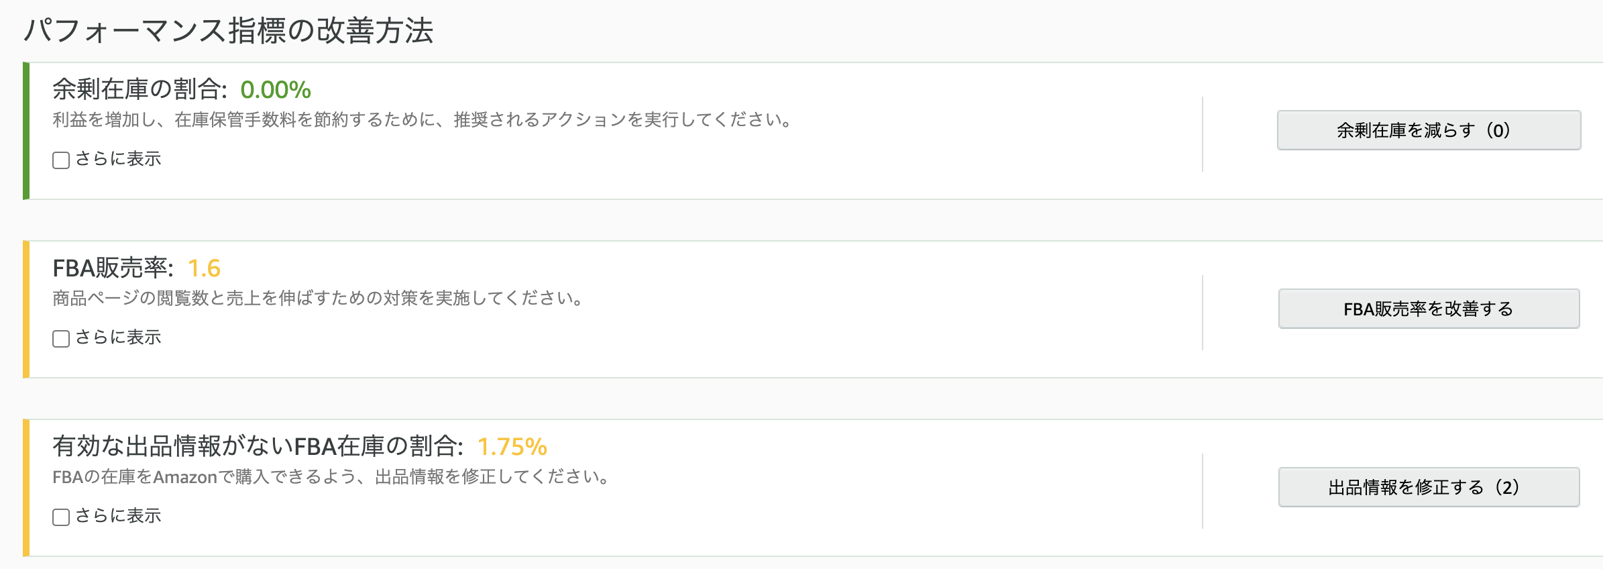The width and height of the screenshot is (1603, 569).
Task: Click the 出品情報を修正する (2) button
Action: (1429, 487)
